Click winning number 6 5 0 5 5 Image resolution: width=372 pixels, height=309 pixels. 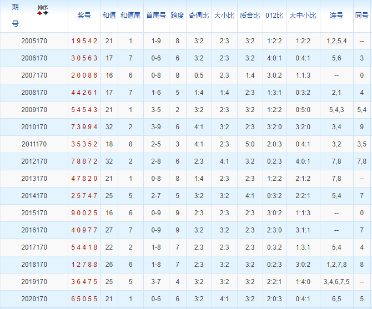84,299
